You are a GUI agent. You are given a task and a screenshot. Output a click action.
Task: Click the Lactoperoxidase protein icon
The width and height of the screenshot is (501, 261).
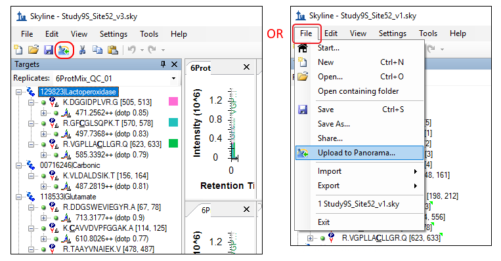coord(31,92)
